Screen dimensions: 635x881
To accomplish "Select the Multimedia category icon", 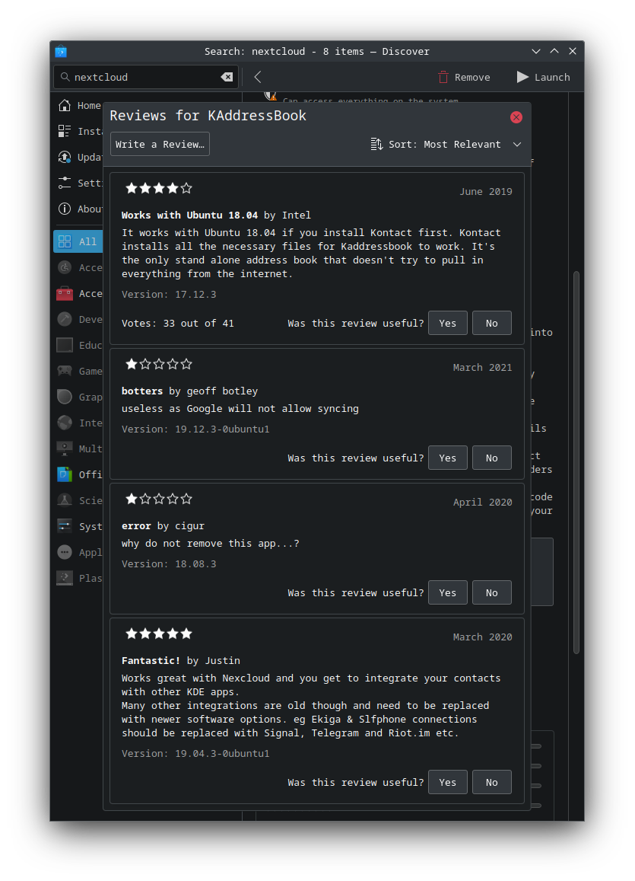I will point(65,448).
